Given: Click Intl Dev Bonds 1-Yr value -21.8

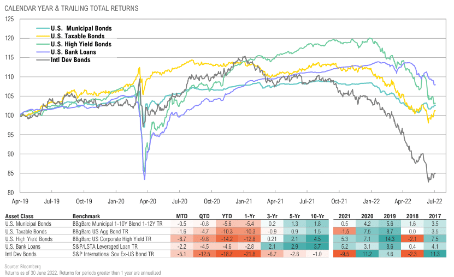Looking at the screenshot, I should (250, 254).
